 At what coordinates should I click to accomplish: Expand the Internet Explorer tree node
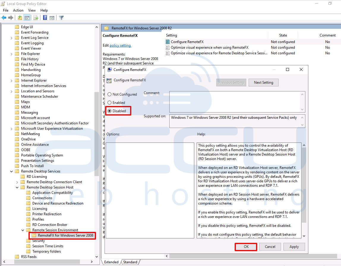click(x=12, y=81)
